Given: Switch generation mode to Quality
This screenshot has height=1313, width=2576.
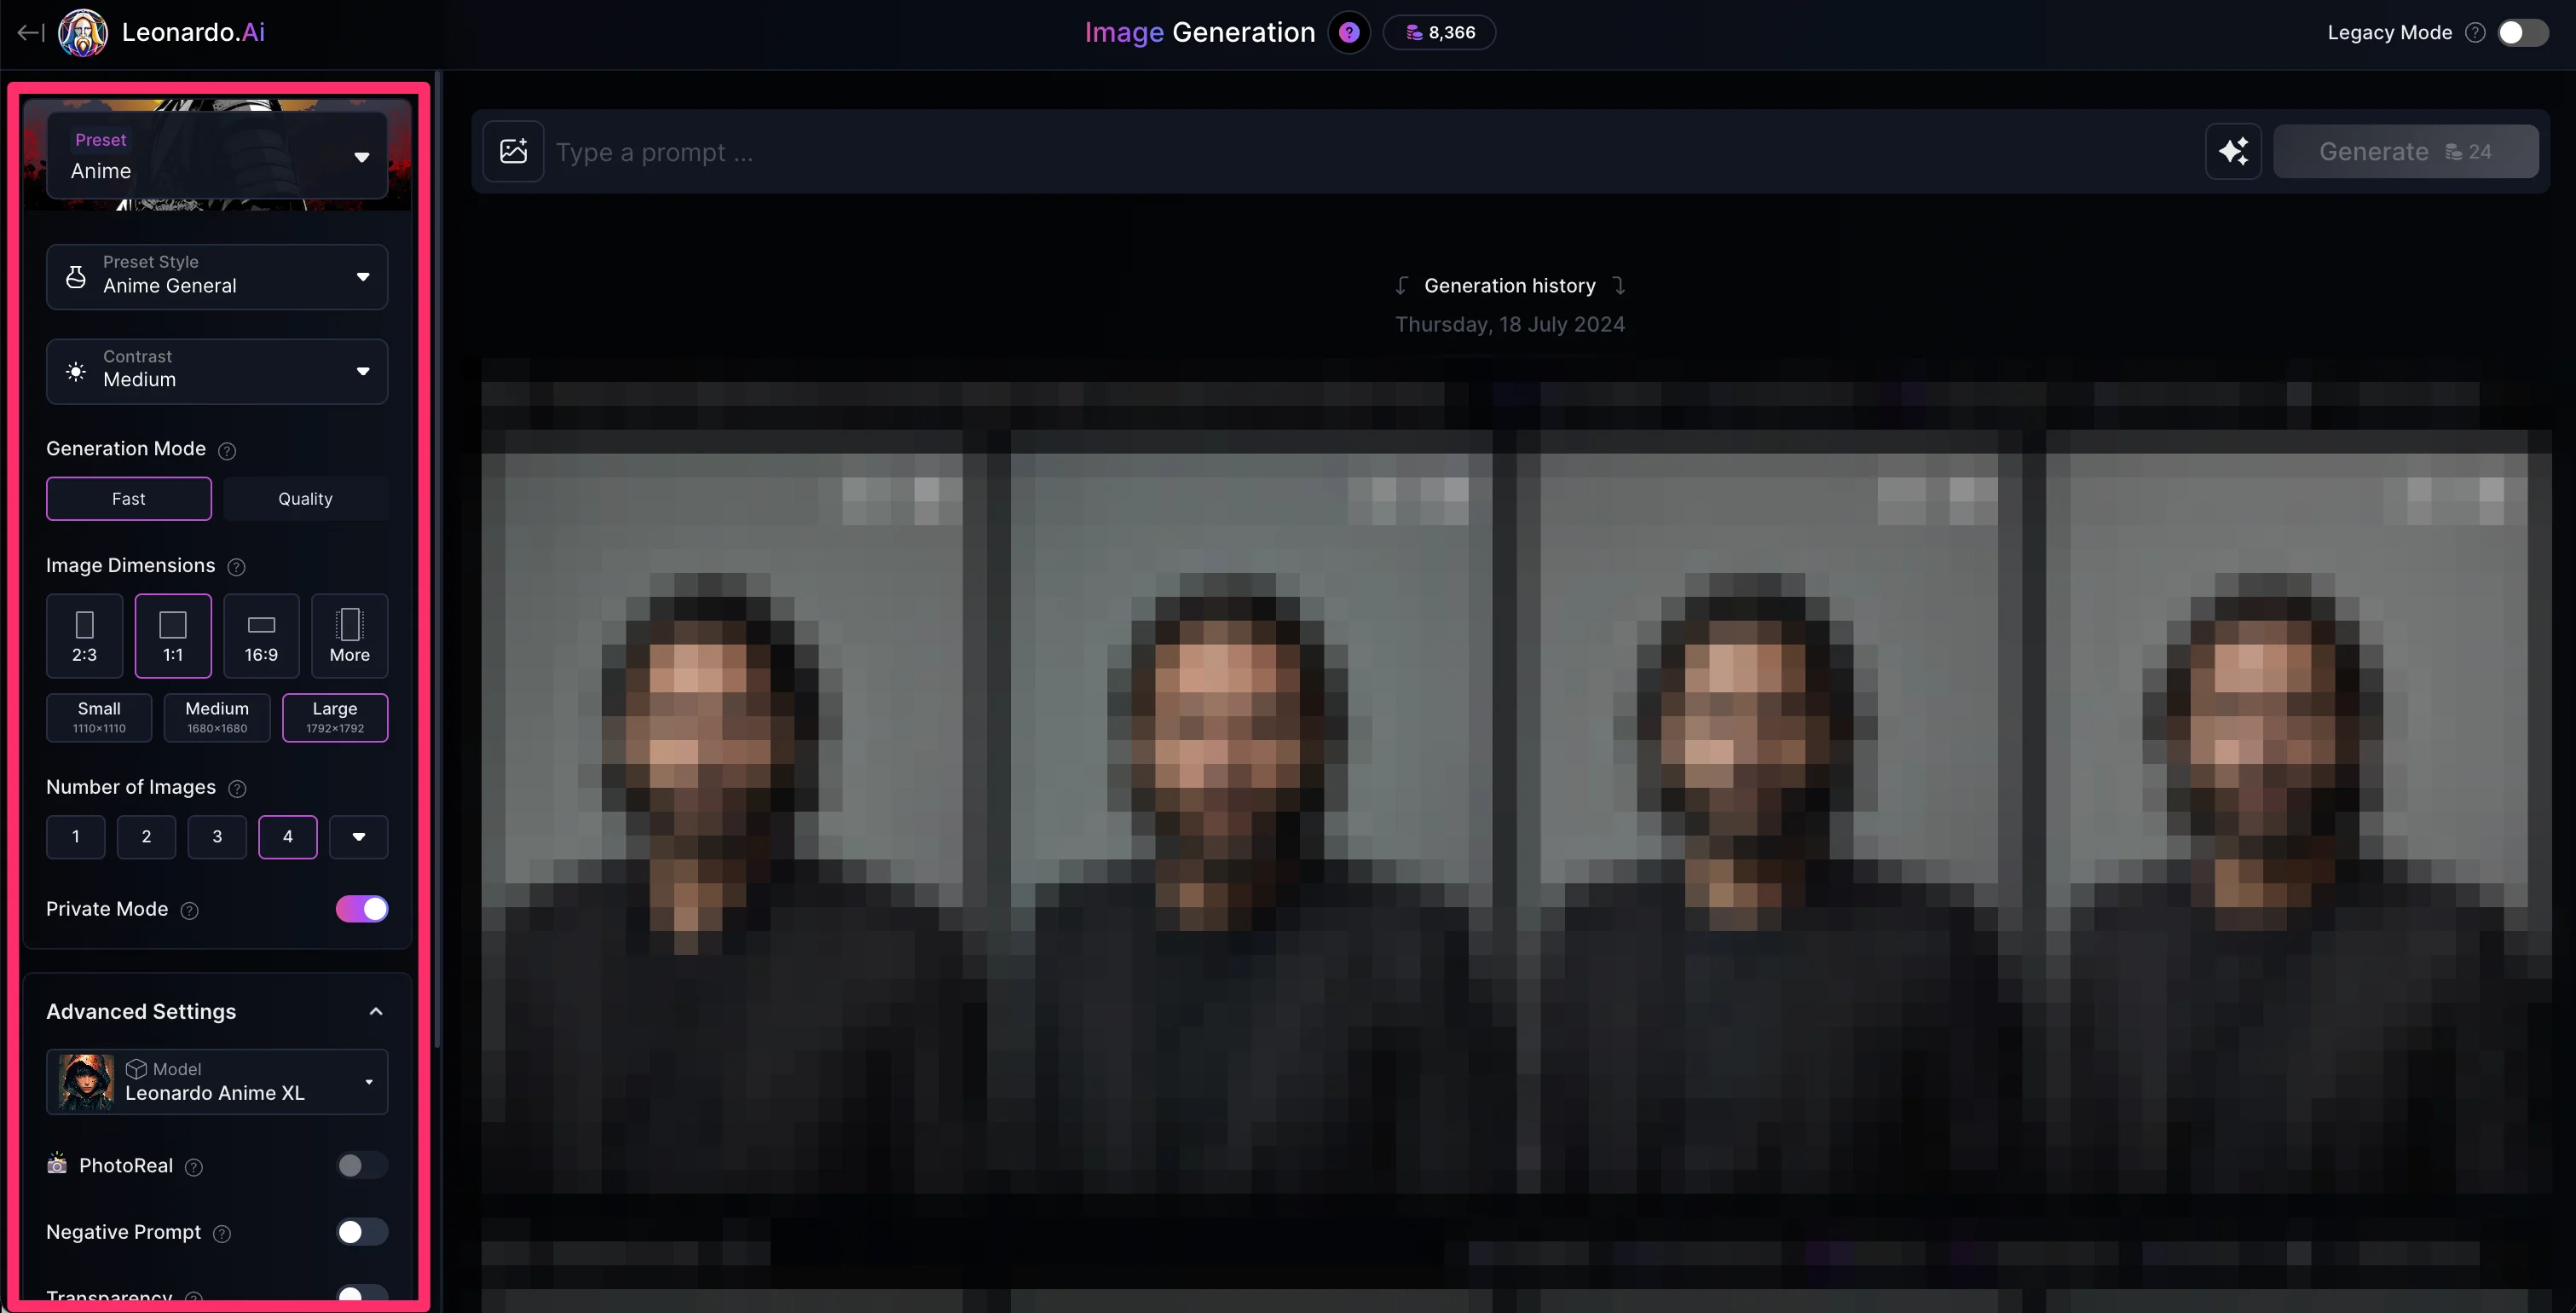Looking at the screenshot, I should [305, 499].
